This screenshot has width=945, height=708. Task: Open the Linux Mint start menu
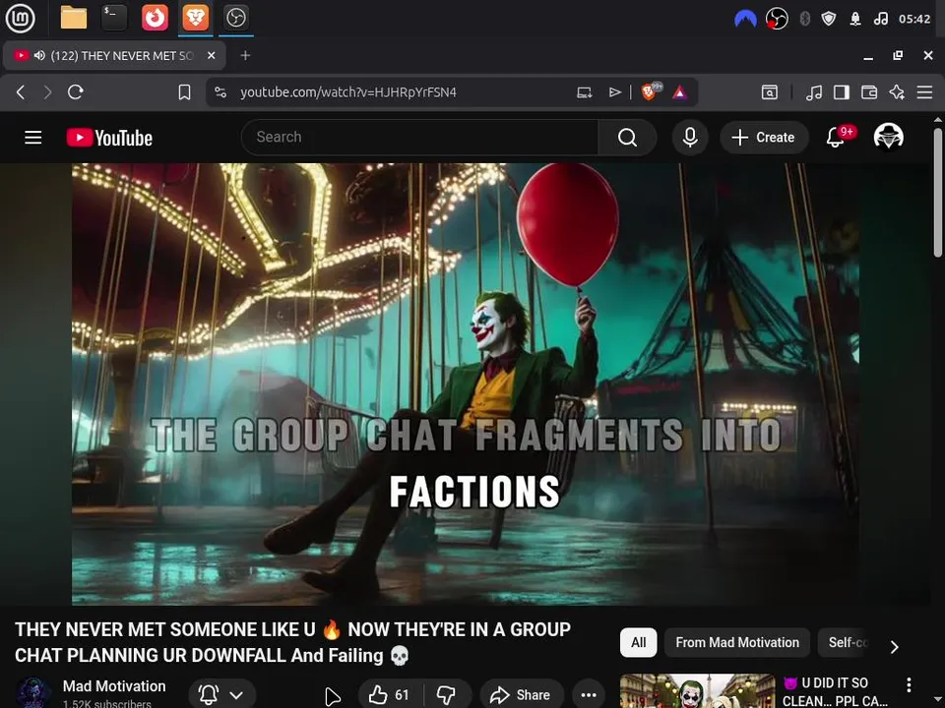click(x=21, y=18)
